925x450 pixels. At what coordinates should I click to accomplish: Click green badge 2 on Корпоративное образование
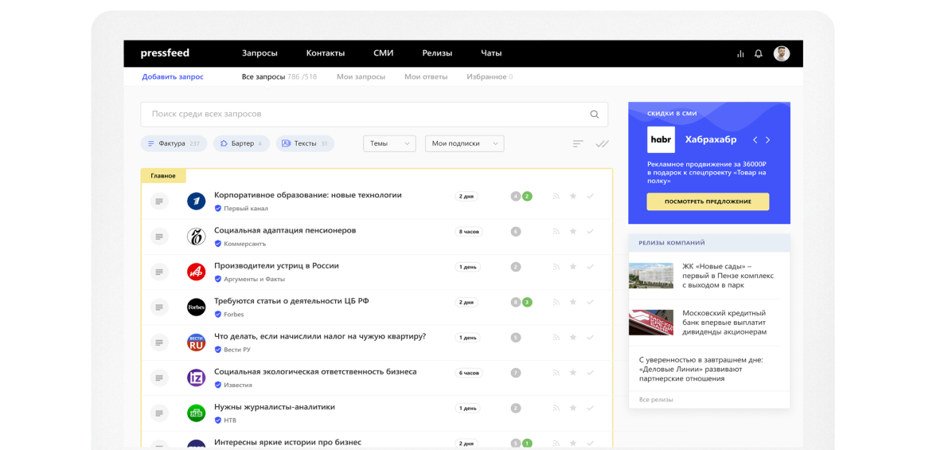528,196
